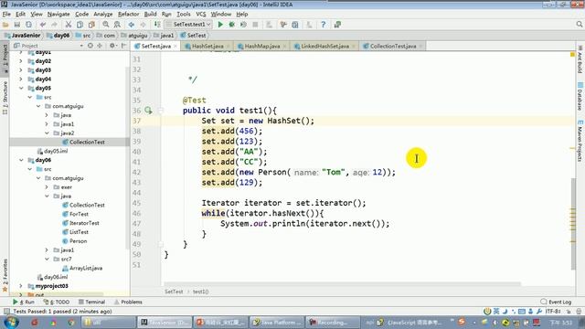
Task: Click the day06 breadcrumb in the navigation bar
Action: coord(58,36)
